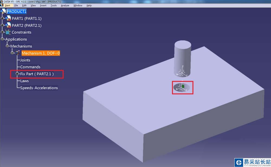The image size is (271, 167).
Task: Open the Window menu
Action: (x=78, y=5)
